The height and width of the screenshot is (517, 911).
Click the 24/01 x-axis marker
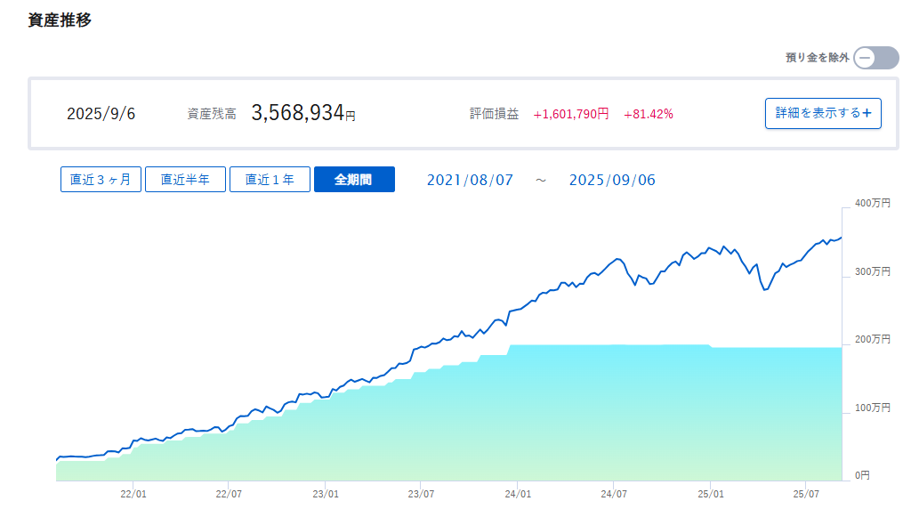518,495
